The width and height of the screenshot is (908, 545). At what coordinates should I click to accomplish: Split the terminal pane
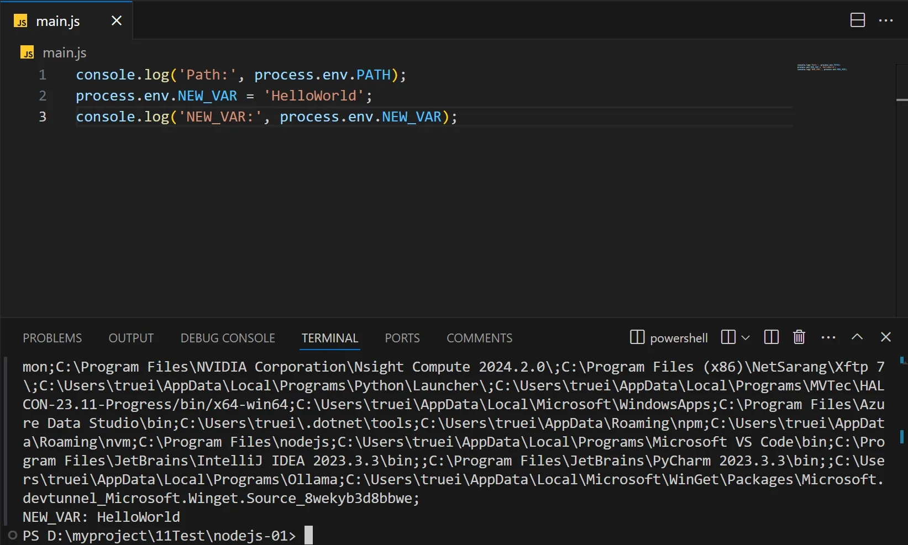point(771,337)
